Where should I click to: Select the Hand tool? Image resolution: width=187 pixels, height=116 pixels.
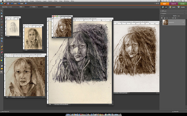(x=1, y=16)
